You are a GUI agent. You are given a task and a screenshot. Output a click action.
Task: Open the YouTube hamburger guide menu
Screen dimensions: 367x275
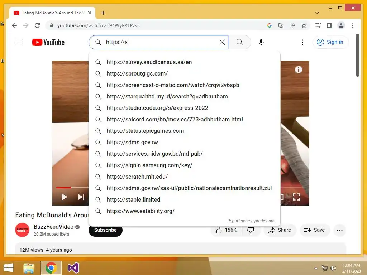click(x=19, y=42)
